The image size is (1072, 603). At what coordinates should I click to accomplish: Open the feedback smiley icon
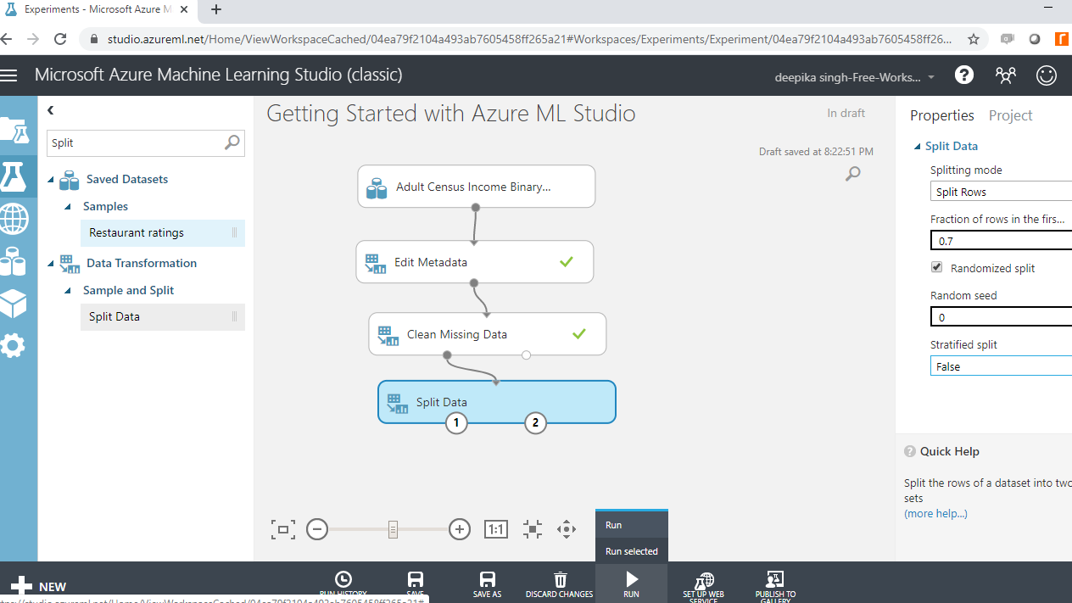coord(1047,75)
